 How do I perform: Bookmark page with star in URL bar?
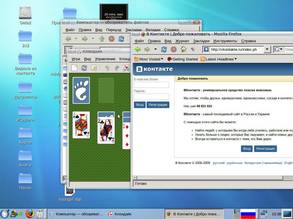pos(261,49)
